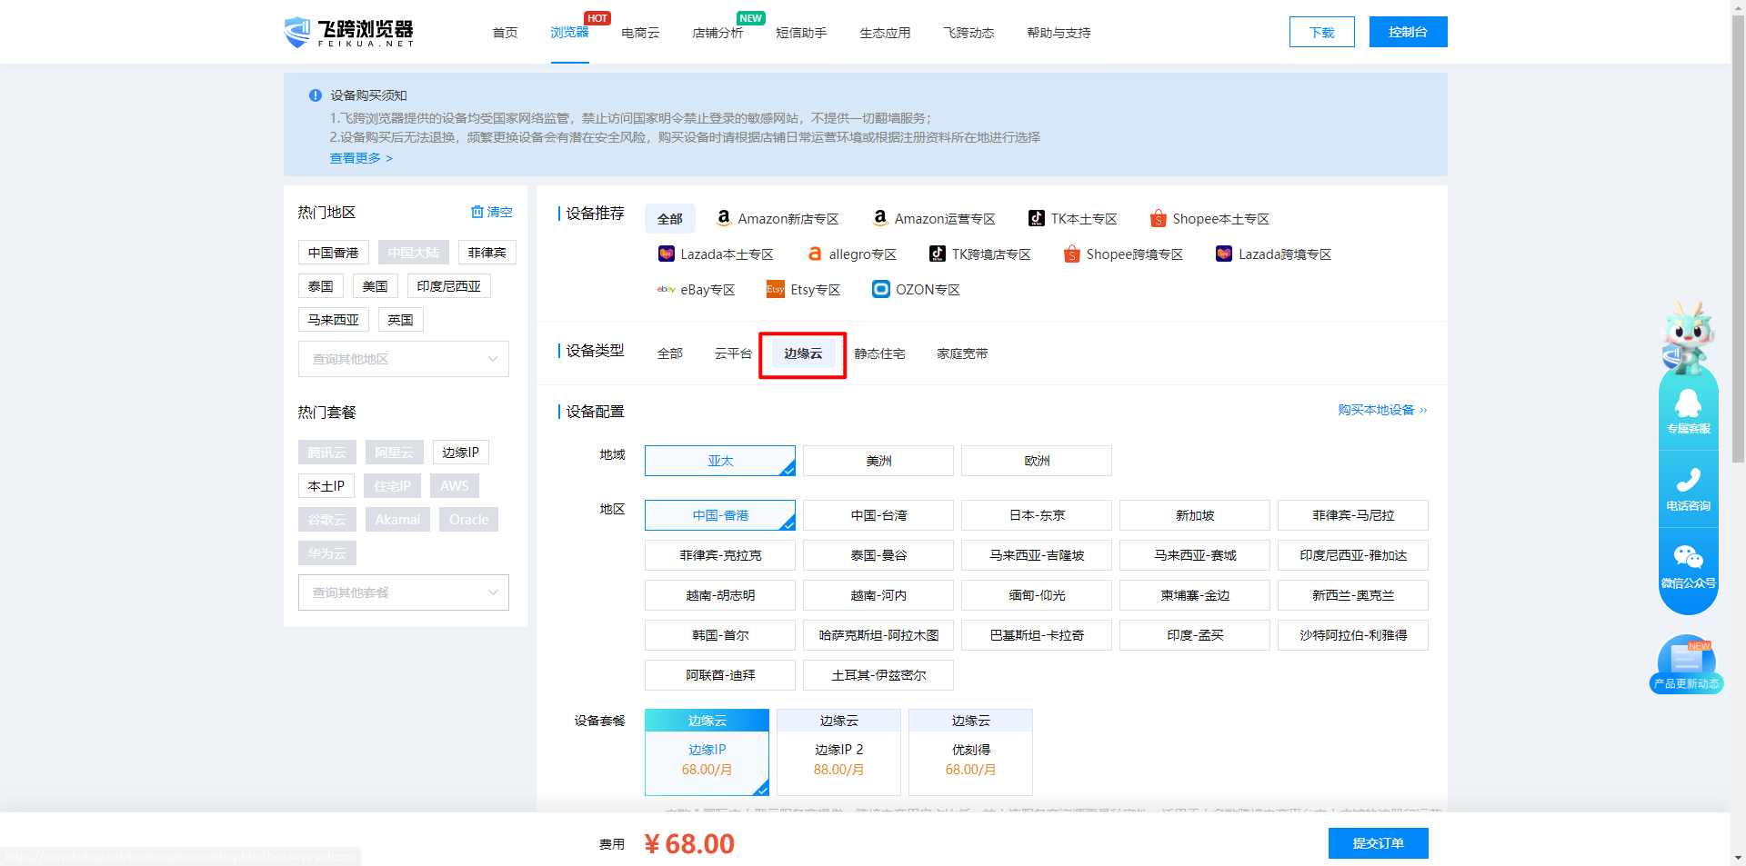Select the OZON专区 icon
1746x866 pixels.
tap(881, 289)
